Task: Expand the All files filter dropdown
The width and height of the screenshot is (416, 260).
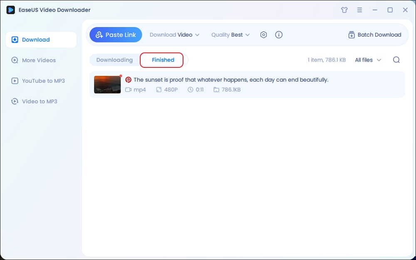Action: (x=368, y=60)
